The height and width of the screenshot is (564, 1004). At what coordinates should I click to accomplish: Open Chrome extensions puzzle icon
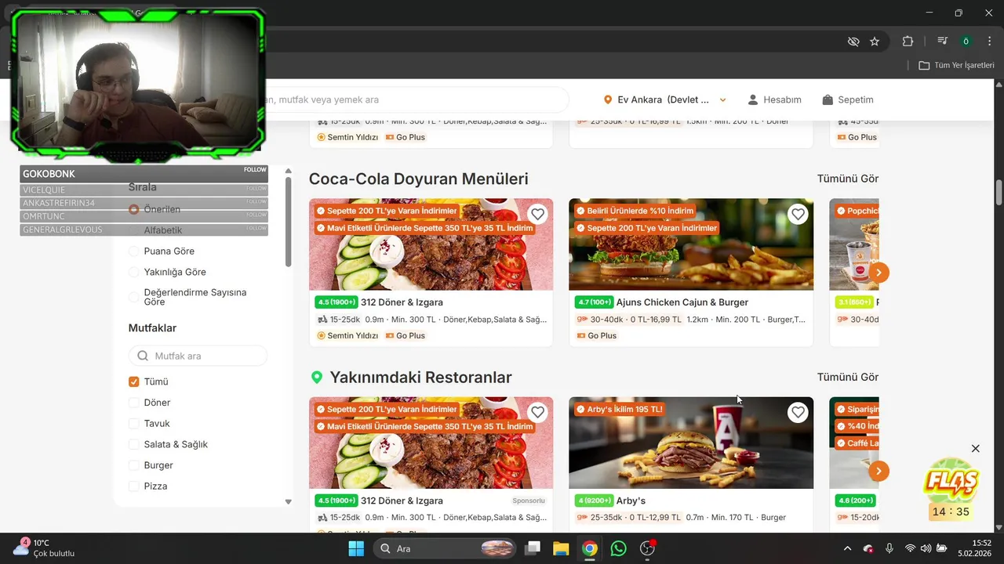point(908,42)
